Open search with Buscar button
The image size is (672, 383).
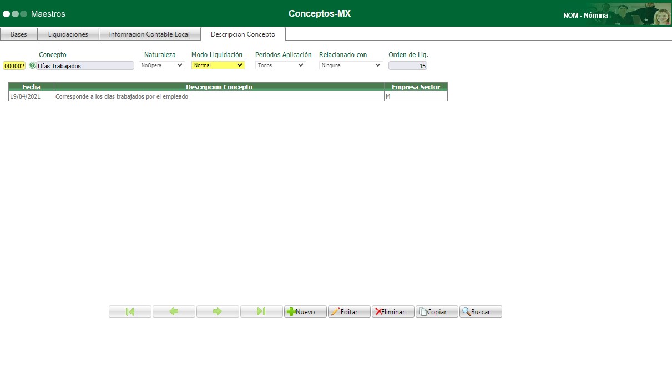(481, 311)
